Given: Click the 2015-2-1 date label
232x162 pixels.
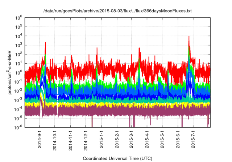Looking at the screenshot, I should pyautogui.click(x=117, y=139).
